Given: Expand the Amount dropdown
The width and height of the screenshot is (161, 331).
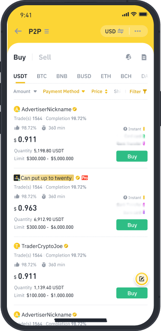Looking at the screenshot, I should click(25, 91).
